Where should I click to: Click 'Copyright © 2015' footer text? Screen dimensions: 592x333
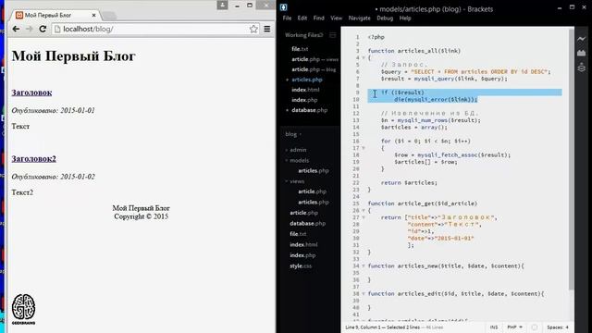pyautogui.click(x=142, y=216)
